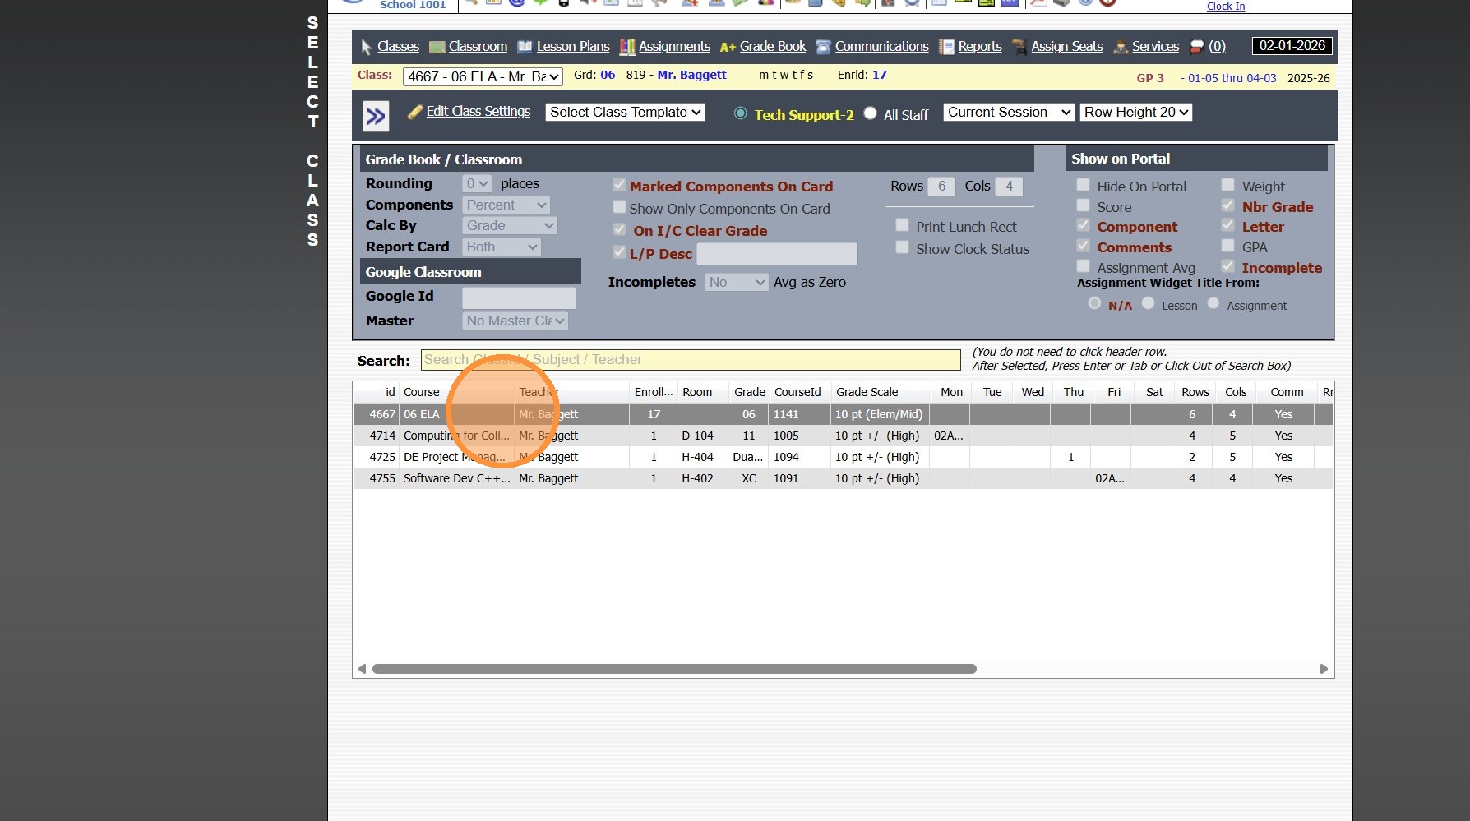Open the Row Height 20 dropdown

click(1136, 112)
